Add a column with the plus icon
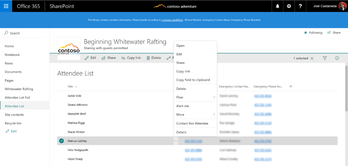This screenshot has width=348, height=166. 291,86
